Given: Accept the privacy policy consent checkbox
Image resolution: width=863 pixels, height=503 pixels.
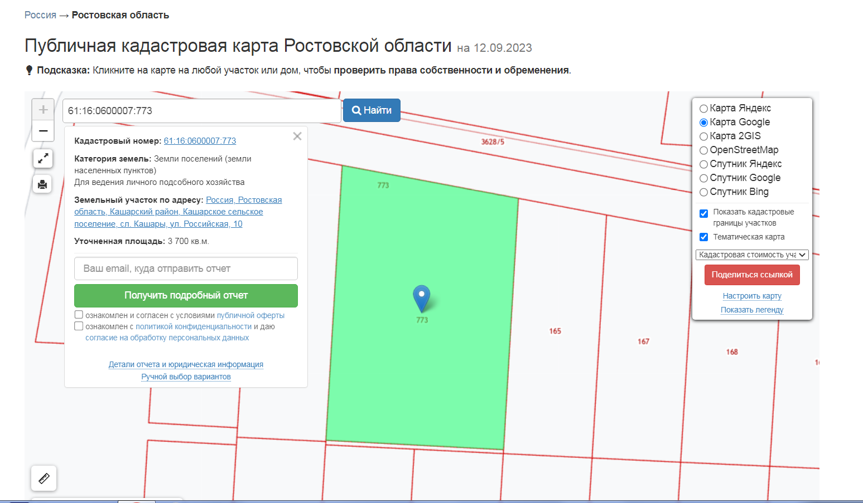Looking at the screenshot, I should 79,326.
